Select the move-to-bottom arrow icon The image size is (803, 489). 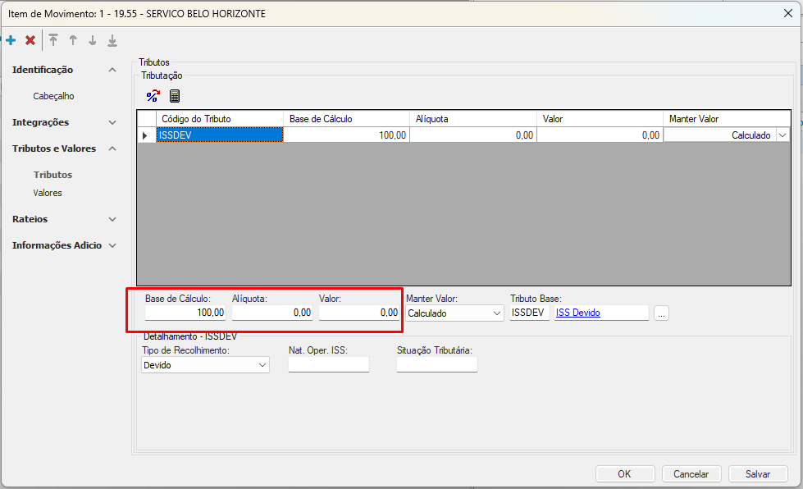click(x=112, y=39)
